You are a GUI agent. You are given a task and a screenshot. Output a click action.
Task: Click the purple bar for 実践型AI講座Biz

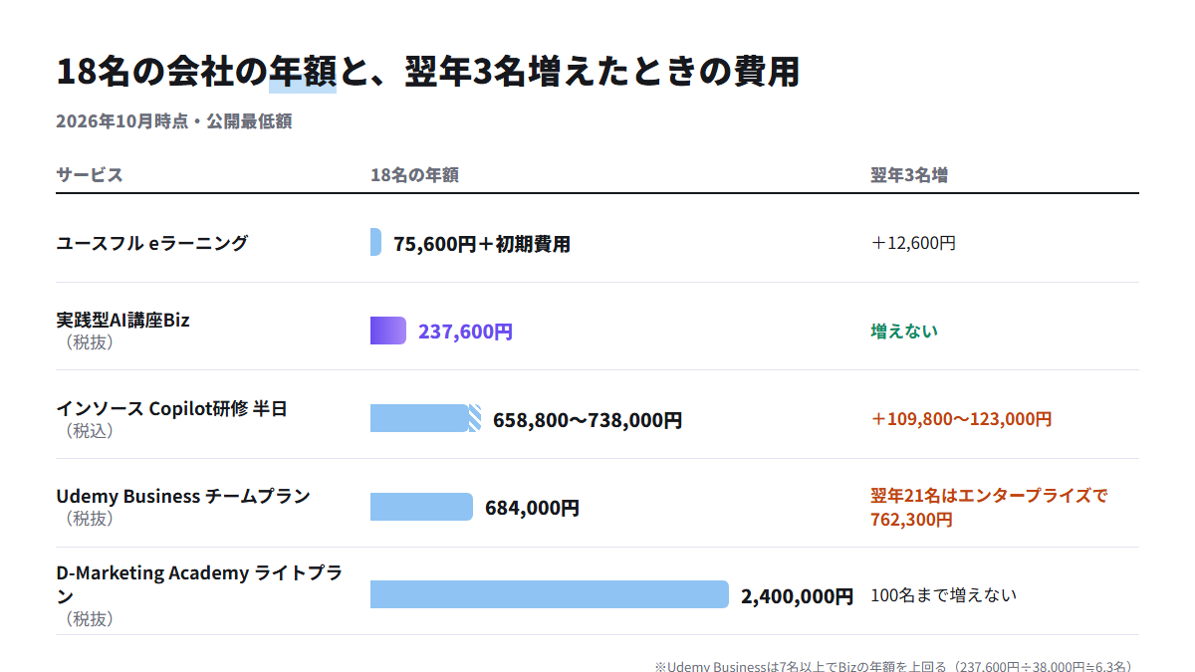click(388, 331)
